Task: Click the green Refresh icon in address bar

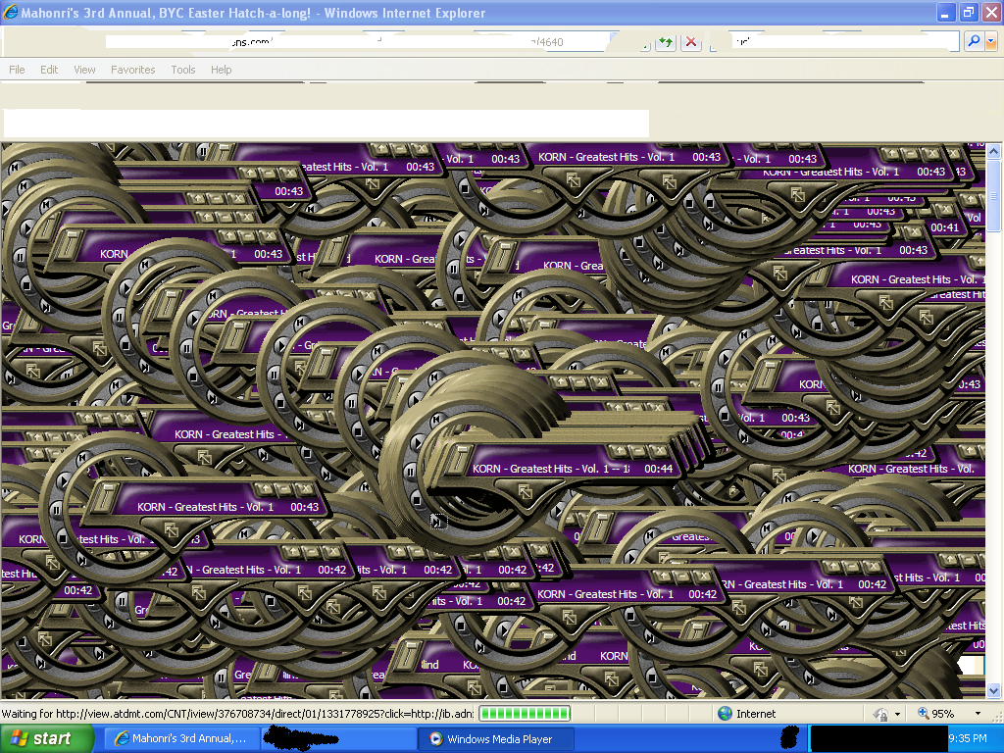Action: point(666,41)
